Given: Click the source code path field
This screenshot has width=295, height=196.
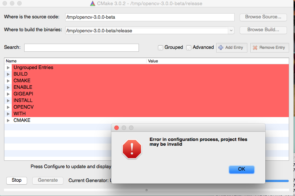Looking at the screenshot, I should (150, 17).
